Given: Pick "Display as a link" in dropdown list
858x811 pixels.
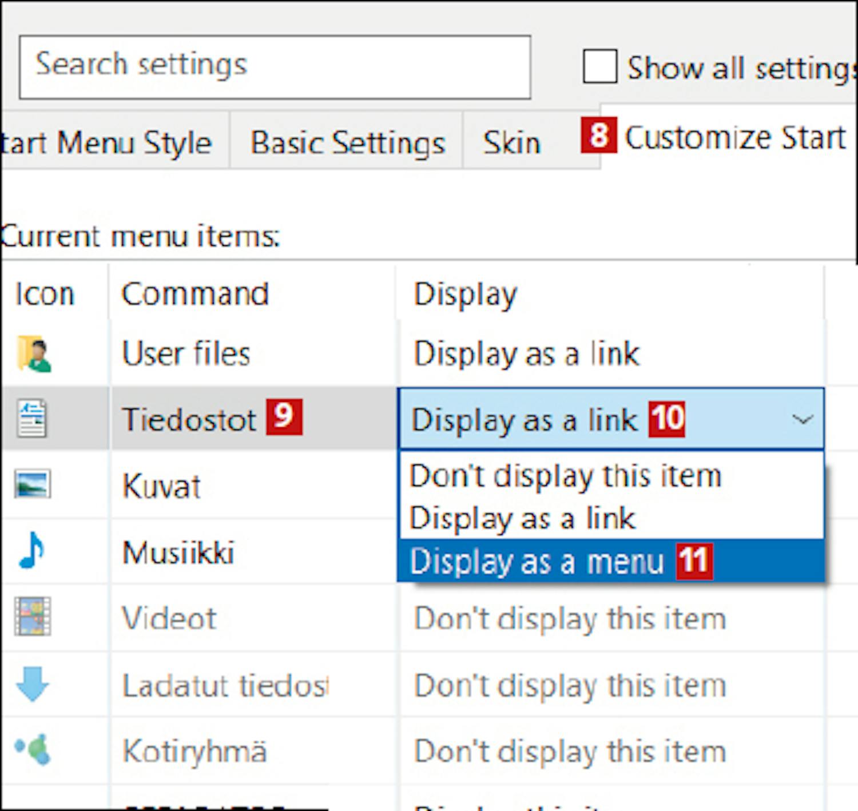Looking at the screenshot, I should 522,519.
